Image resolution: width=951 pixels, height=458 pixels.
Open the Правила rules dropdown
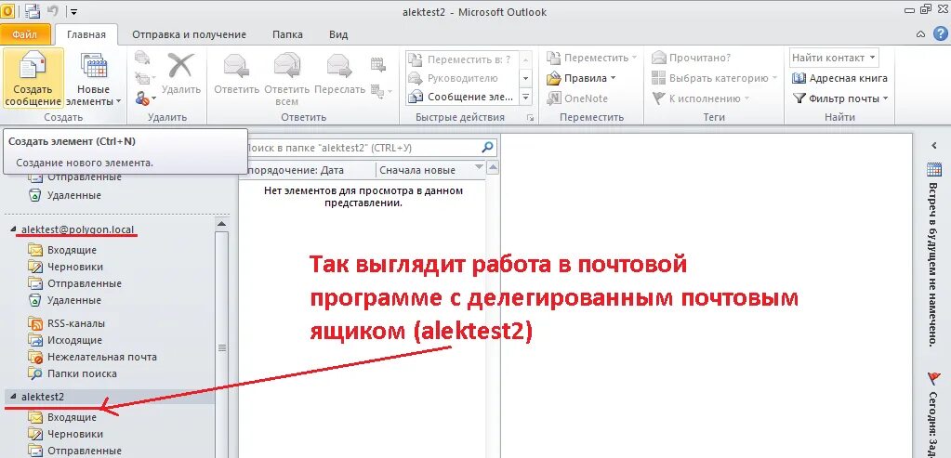point(581,78)
